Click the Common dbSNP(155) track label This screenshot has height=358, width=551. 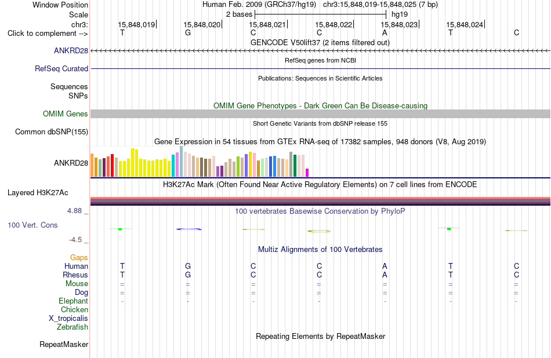pos(52,131)
